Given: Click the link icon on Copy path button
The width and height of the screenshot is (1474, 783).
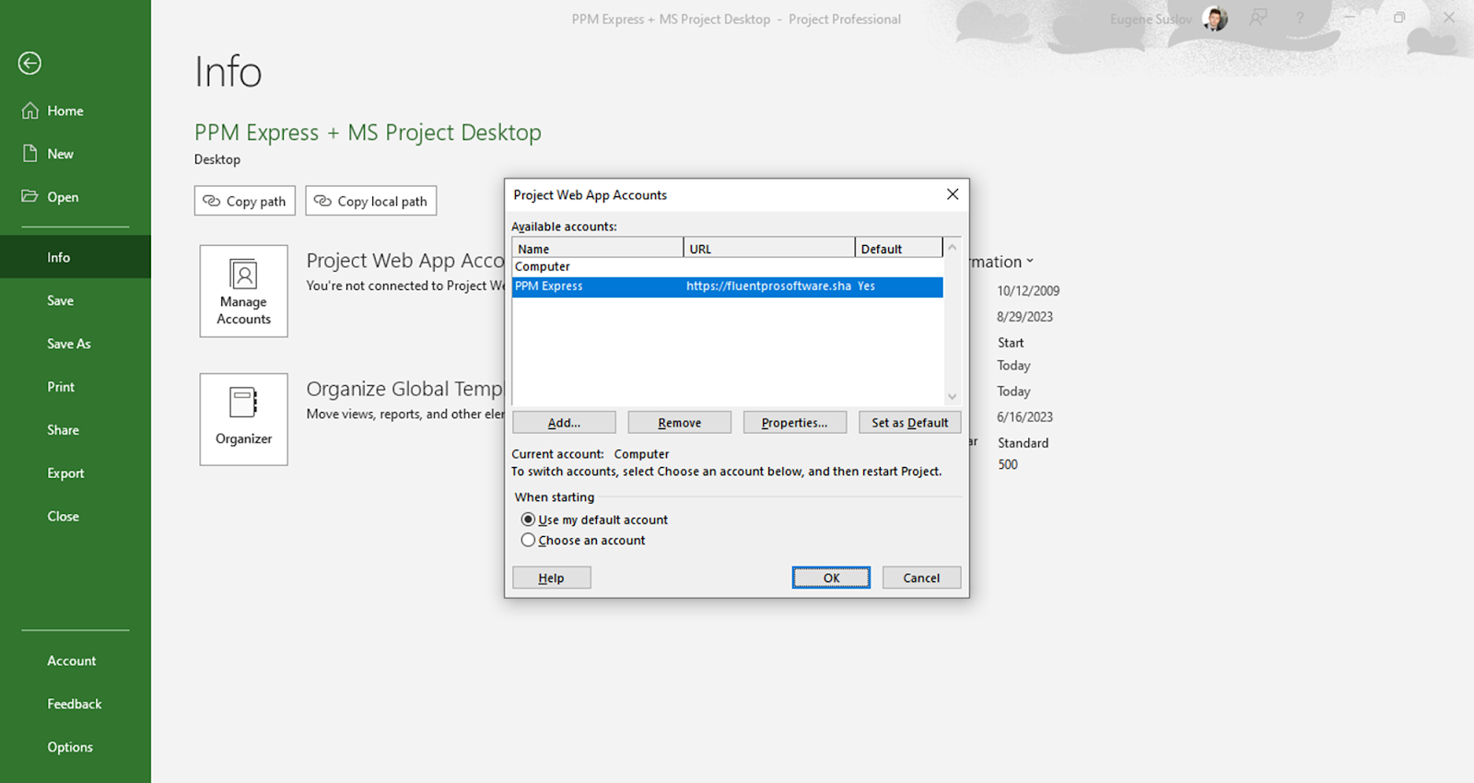Looking at the screenshot, I should (x=212, y=201).
